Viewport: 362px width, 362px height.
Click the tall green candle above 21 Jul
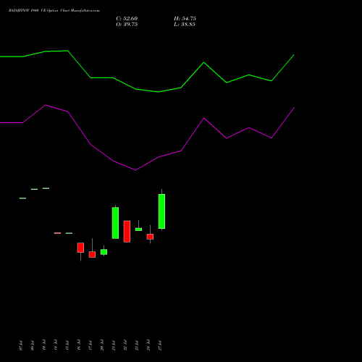(115, 223)
